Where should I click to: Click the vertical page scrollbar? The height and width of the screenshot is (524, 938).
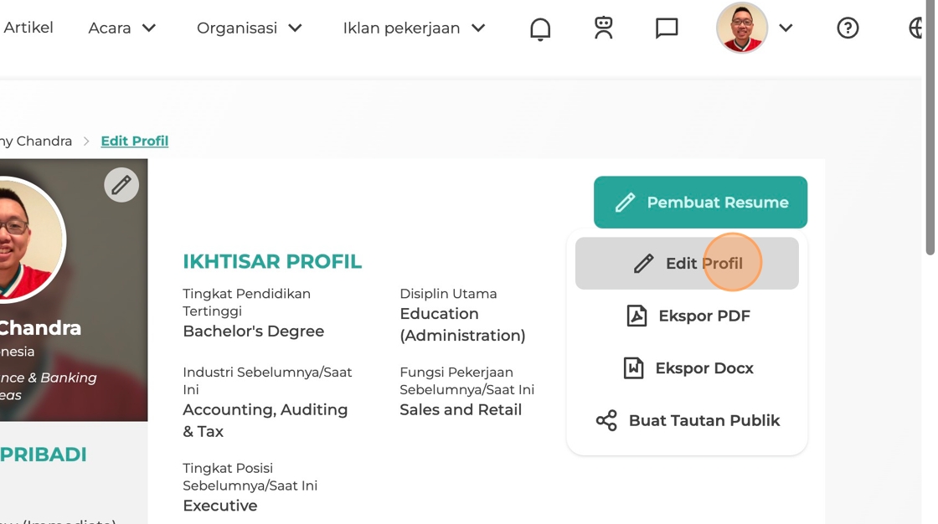click(x=930, y=127)
